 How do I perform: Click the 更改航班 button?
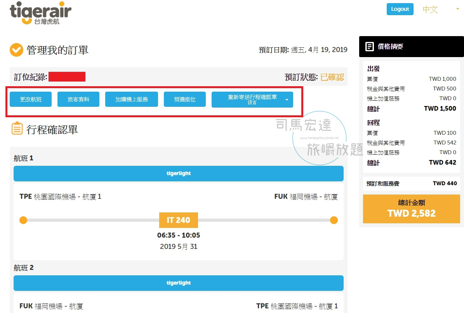click(x=31, y=99)
